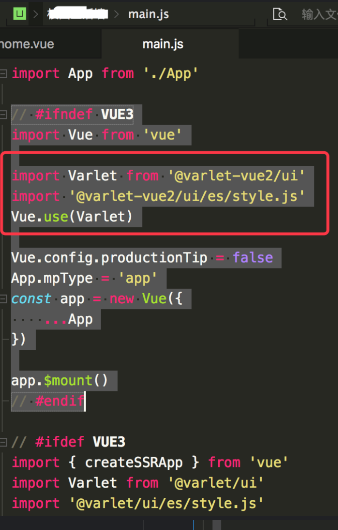Click the false keyword on productionTip line
Screen dimensions: 338x530
click(x=252, y=257)
